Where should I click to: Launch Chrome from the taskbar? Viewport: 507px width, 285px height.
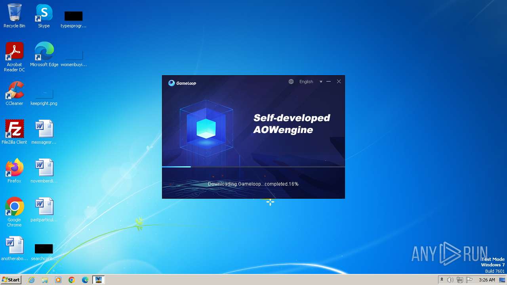[x=72, y=280]
